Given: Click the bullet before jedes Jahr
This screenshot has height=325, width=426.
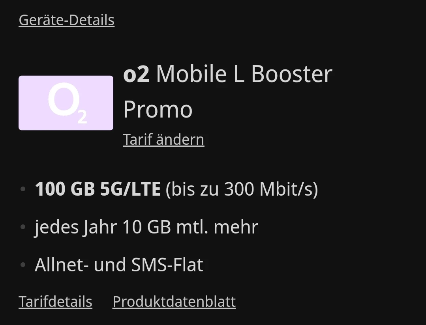Looking at the screenshot, I should [x=23, y=227].
